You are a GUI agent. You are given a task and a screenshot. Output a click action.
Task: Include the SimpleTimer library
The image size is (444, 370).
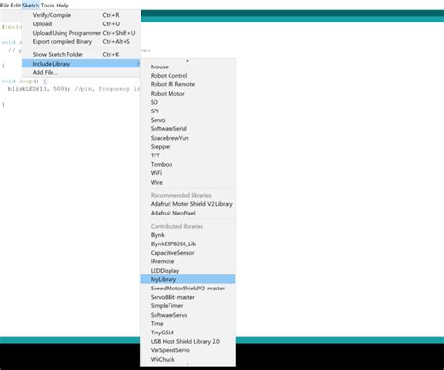point(187,306)
